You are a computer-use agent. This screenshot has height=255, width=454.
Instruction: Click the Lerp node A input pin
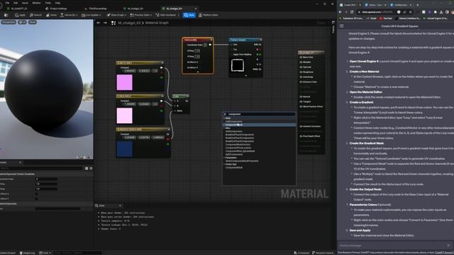coord(175,101)
